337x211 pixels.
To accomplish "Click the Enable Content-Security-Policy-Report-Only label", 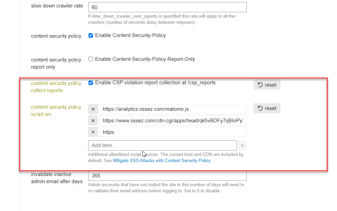I will tap(145, 59).
